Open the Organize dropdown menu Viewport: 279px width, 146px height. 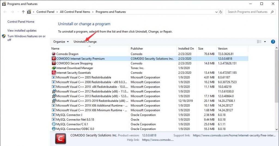click(61, 42)
